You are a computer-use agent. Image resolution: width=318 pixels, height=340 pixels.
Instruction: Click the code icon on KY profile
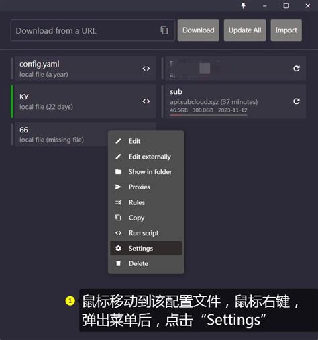coord(146,101)
